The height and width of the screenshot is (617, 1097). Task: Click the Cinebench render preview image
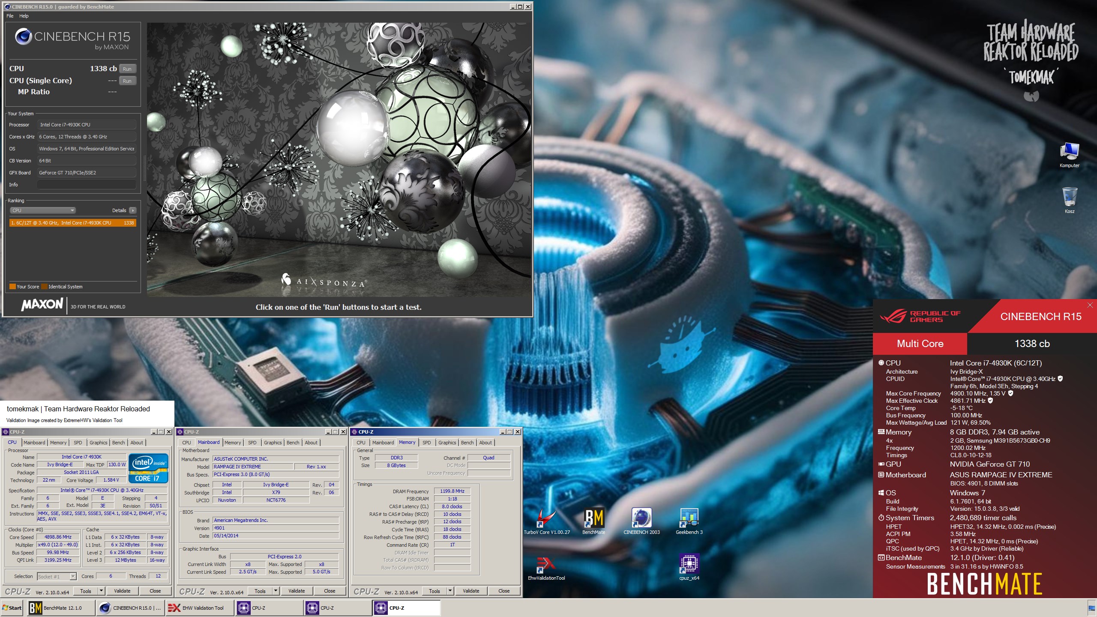coord(339,160)
